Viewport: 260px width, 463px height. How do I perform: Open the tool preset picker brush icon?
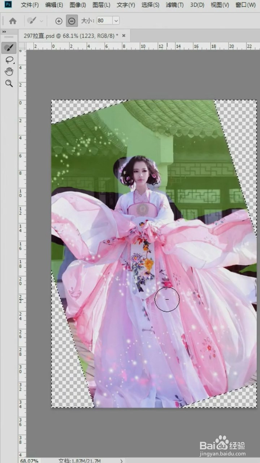click(32, 21)
